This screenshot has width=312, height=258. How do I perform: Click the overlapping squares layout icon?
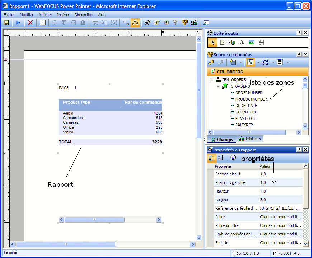click(x=126, y=23)
